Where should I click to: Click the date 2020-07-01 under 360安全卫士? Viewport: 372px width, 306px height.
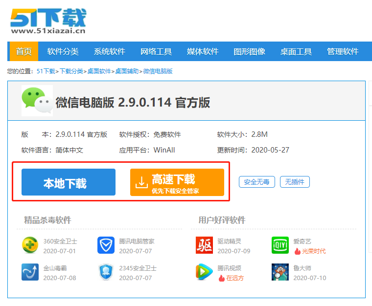click(60, 251)
